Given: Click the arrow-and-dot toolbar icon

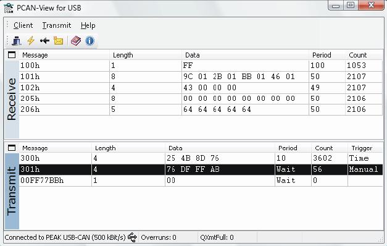Looking at the screenshot, I should 44,41.
